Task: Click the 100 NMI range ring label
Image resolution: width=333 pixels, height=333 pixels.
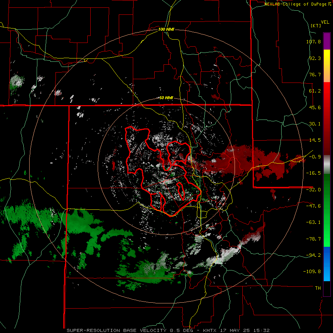Action: coord(166,29)
